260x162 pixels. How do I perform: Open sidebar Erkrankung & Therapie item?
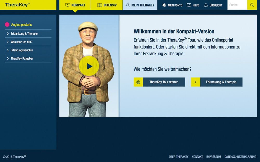pos(28,33)
